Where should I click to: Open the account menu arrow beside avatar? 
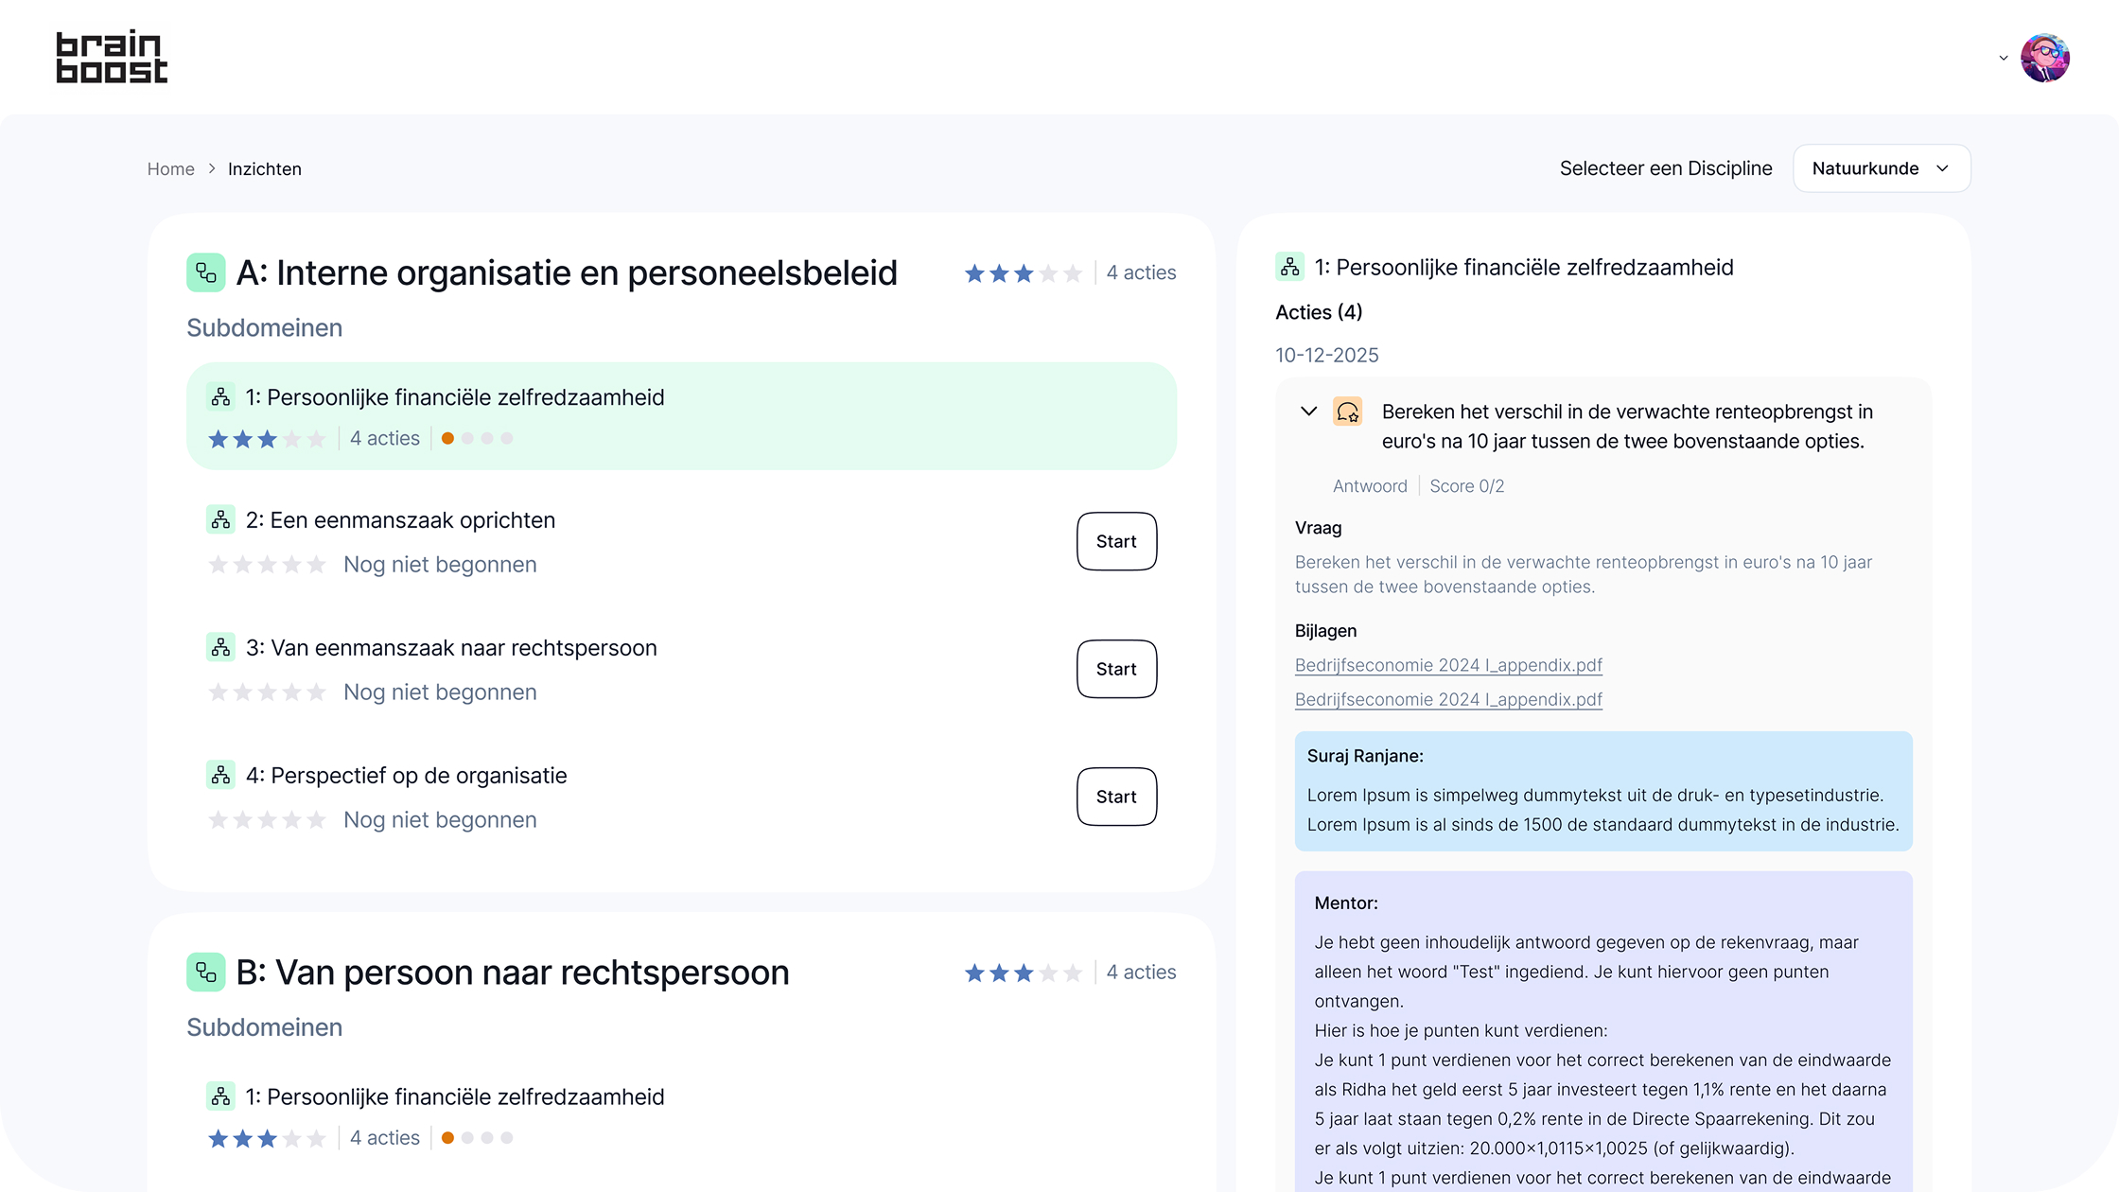(x=2003, y=59)
